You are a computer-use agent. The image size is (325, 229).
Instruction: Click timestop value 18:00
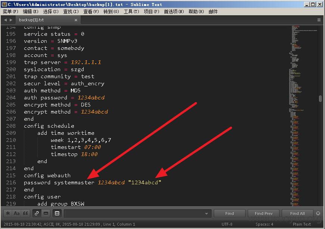point(89,154)
